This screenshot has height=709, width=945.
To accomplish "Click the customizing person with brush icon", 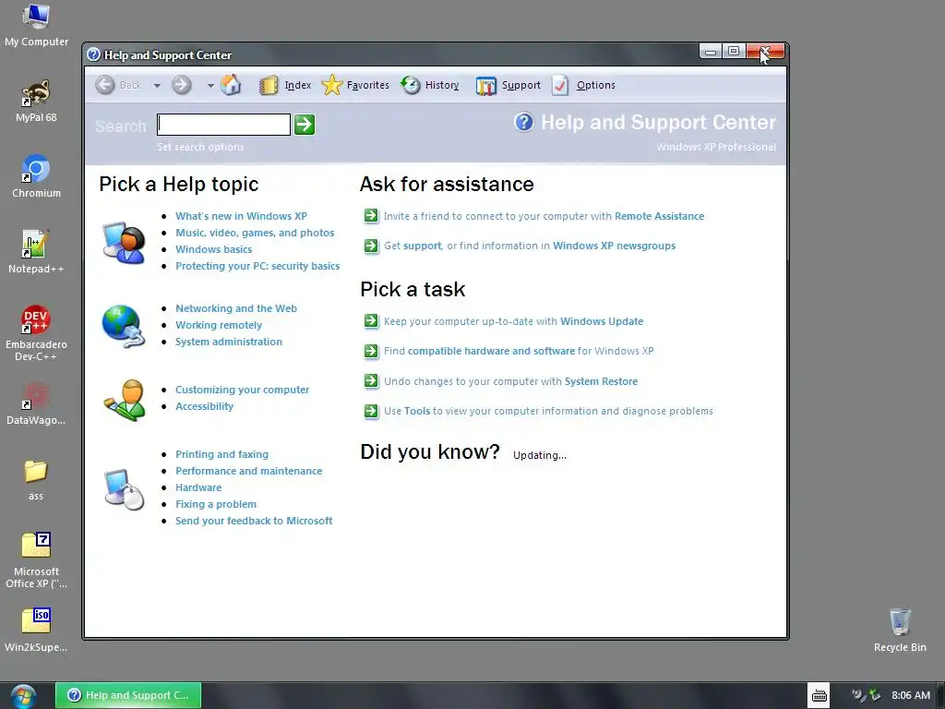I will click(125, 400).
